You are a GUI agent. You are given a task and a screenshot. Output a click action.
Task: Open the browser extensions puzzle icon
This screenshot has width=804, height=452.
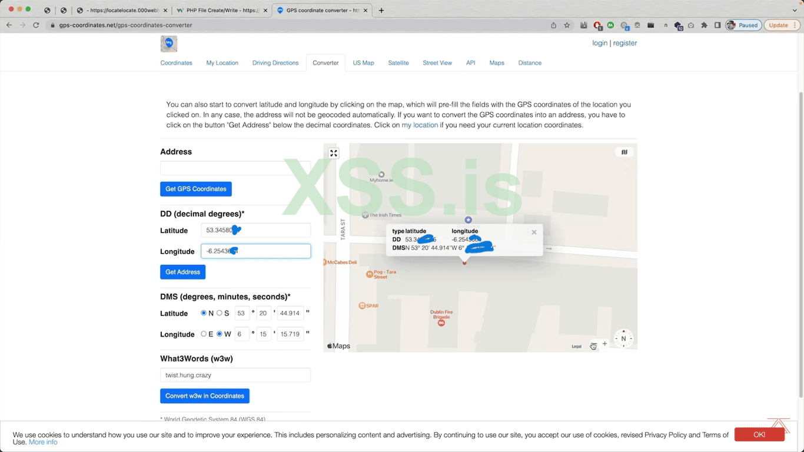coord(704,25)
